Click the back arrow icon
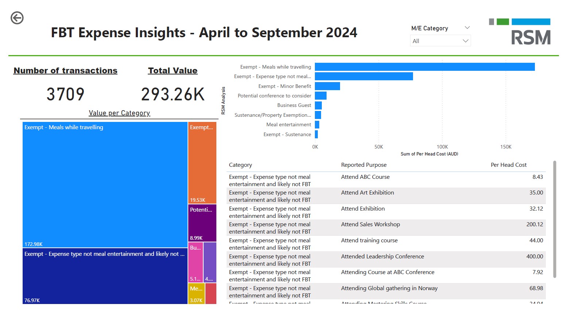 [17, 18]
